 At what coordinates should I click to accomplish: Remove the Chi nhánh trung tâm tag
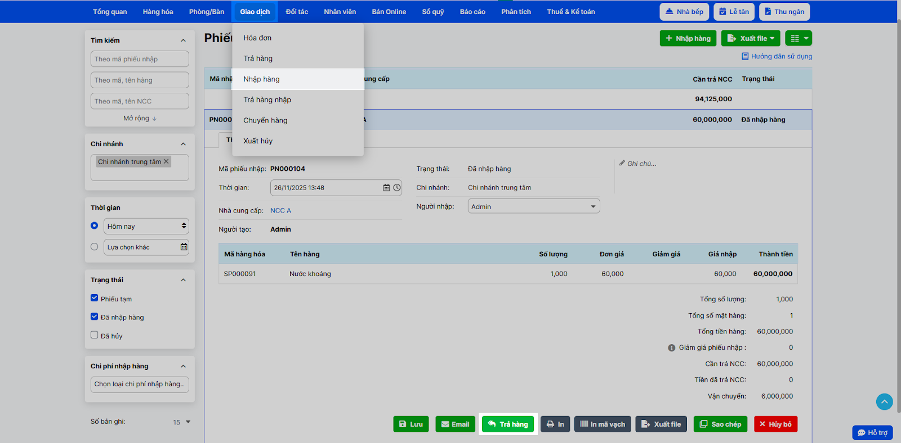166,161
